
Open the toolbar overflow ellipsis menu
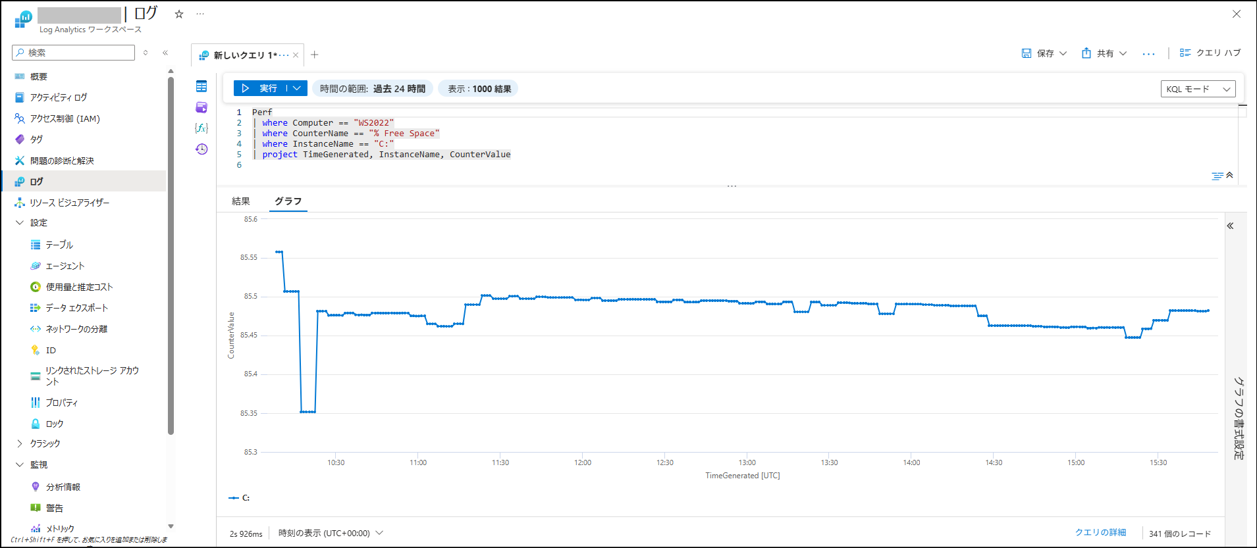pyautogui.click(x=1149, y=53)
